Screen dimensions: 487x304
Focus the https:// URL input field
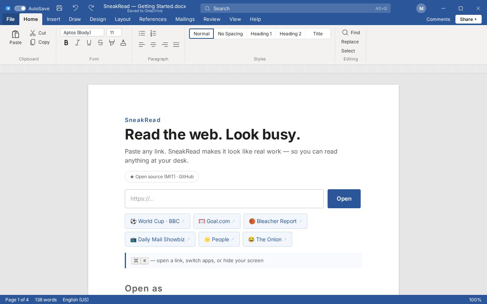[x=224, y=199]
